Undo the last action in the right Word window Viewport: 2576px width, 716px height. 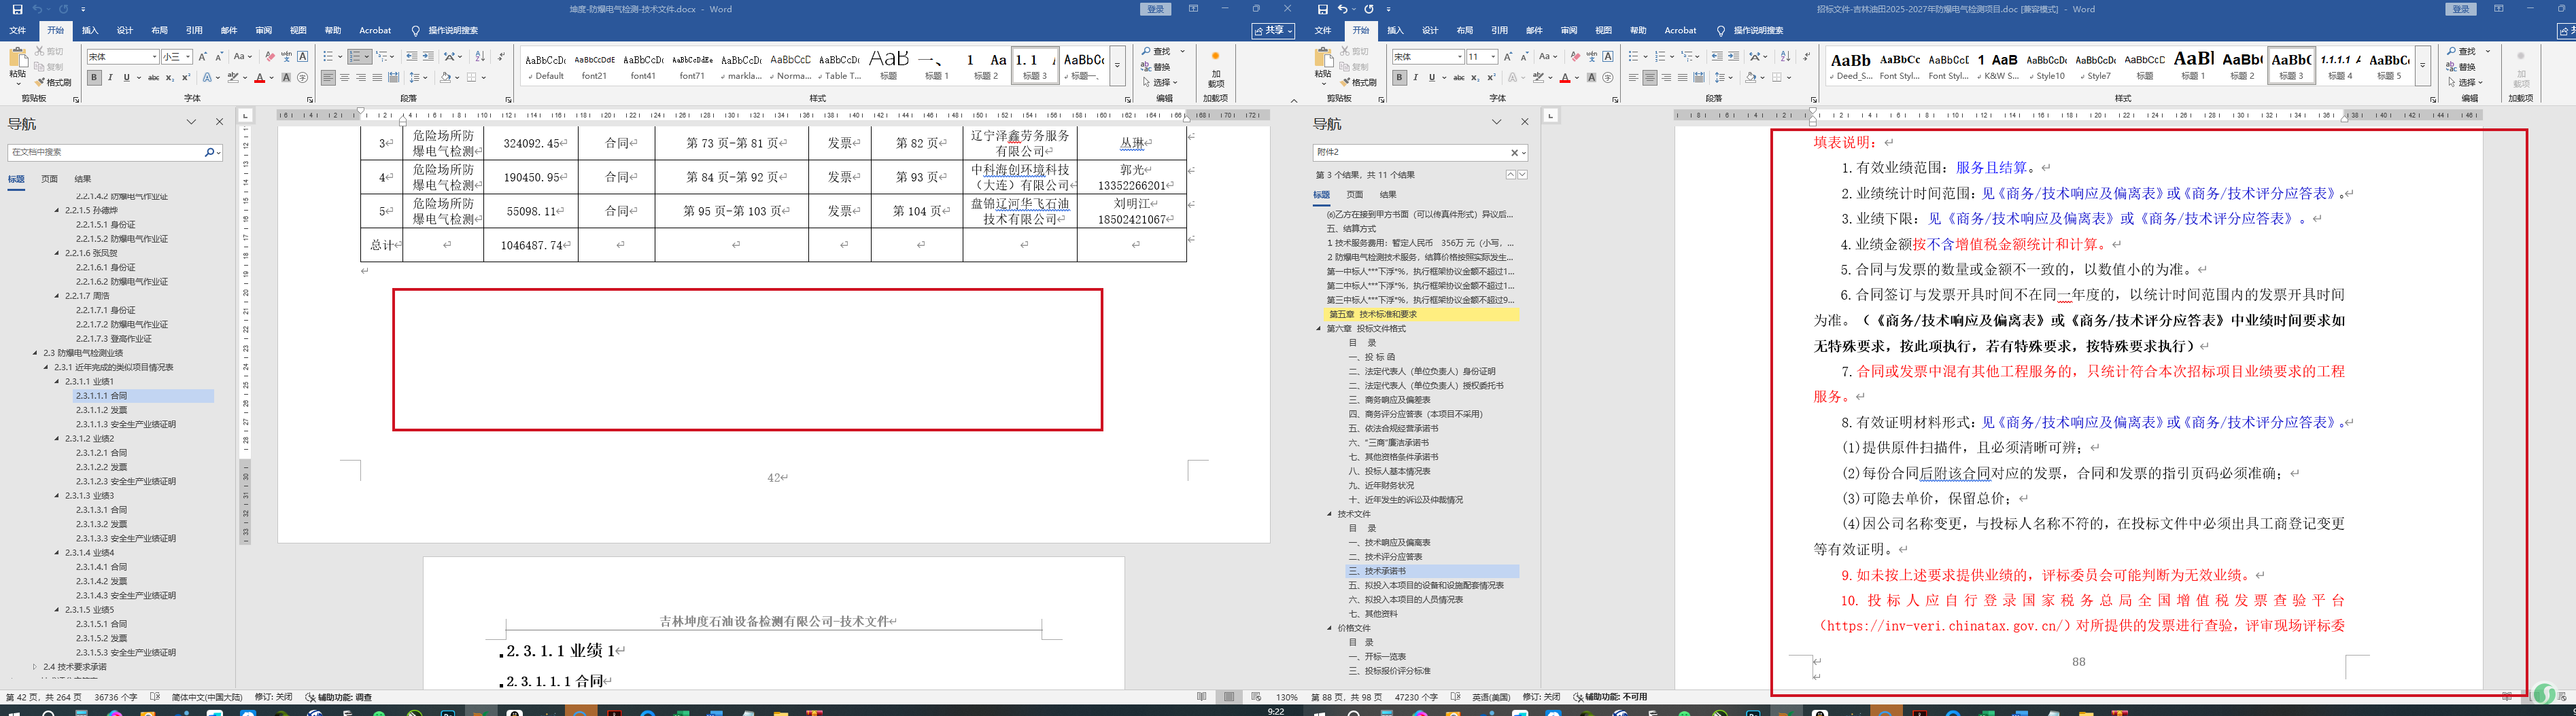1343,9
